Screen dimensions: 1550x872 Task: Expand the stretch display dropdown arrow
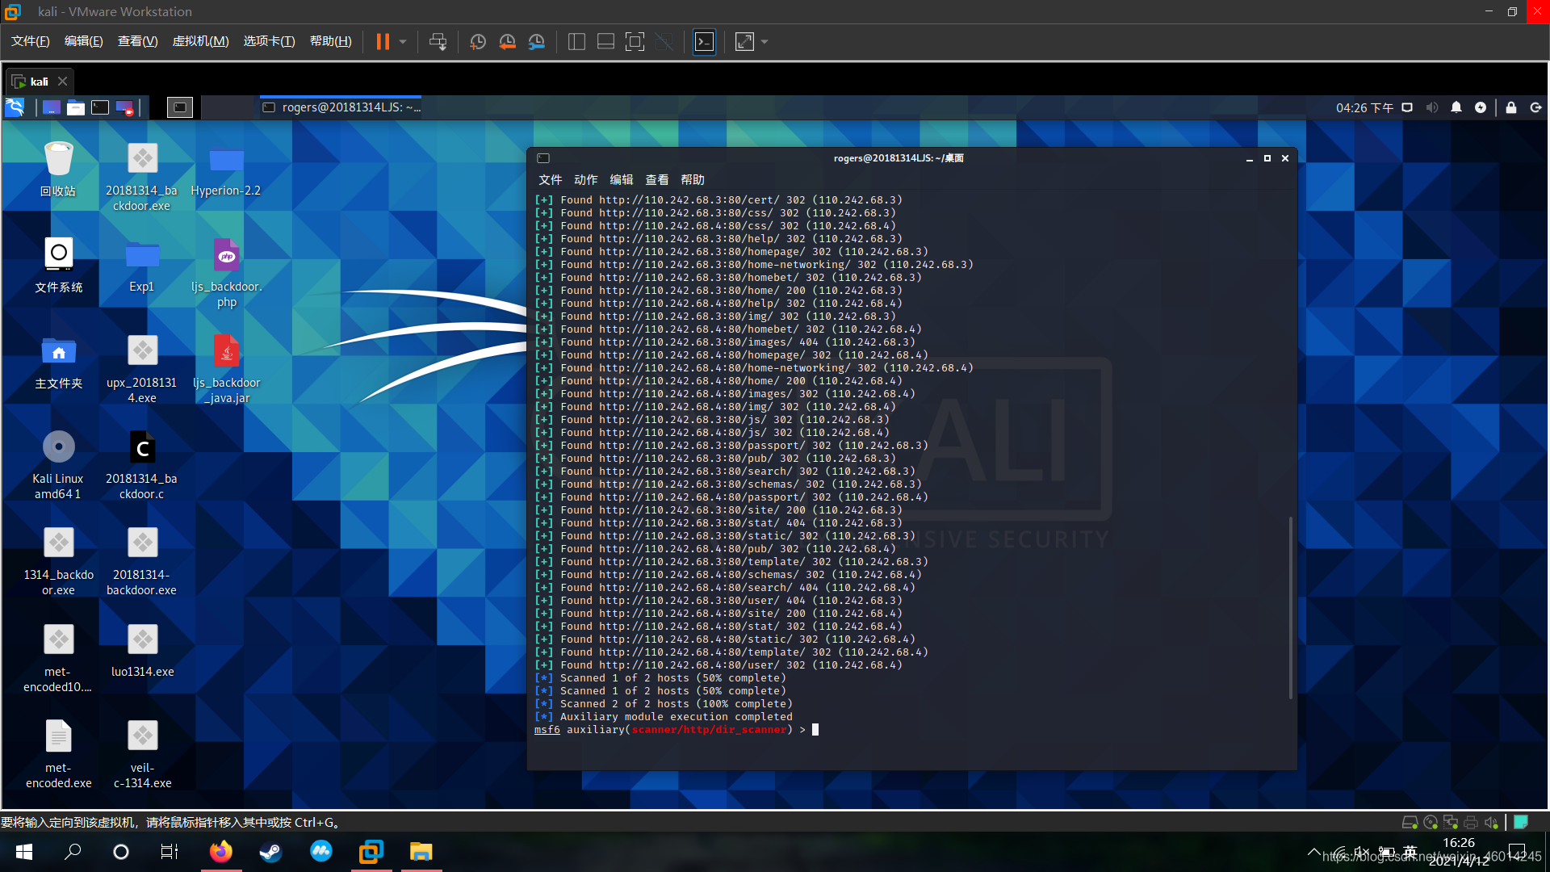[765, 41]
